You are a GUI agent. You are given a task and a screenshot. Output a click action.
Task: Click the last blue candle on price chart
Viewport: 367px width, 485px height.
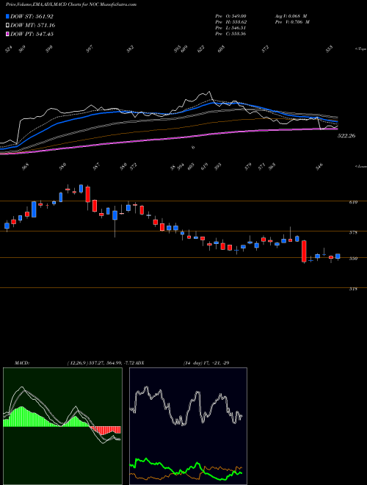tap(338, 256)
